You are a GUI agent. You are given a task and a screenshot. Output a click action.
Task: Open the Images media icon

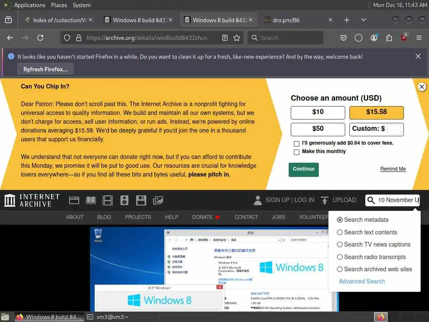(x=158, y=200)
